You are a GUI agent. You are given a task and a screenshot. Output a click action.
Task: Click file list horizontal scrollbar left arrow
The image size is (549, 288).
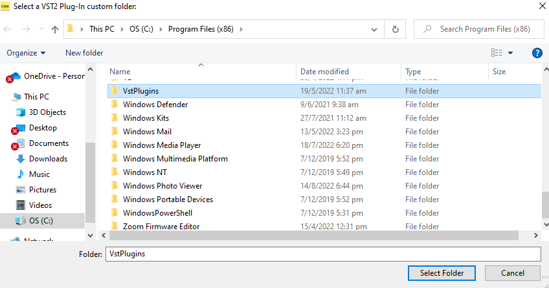pos(104,236)
